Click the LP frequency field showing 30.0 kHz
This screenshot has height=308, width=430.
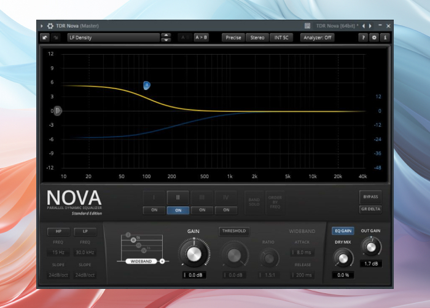85,252
